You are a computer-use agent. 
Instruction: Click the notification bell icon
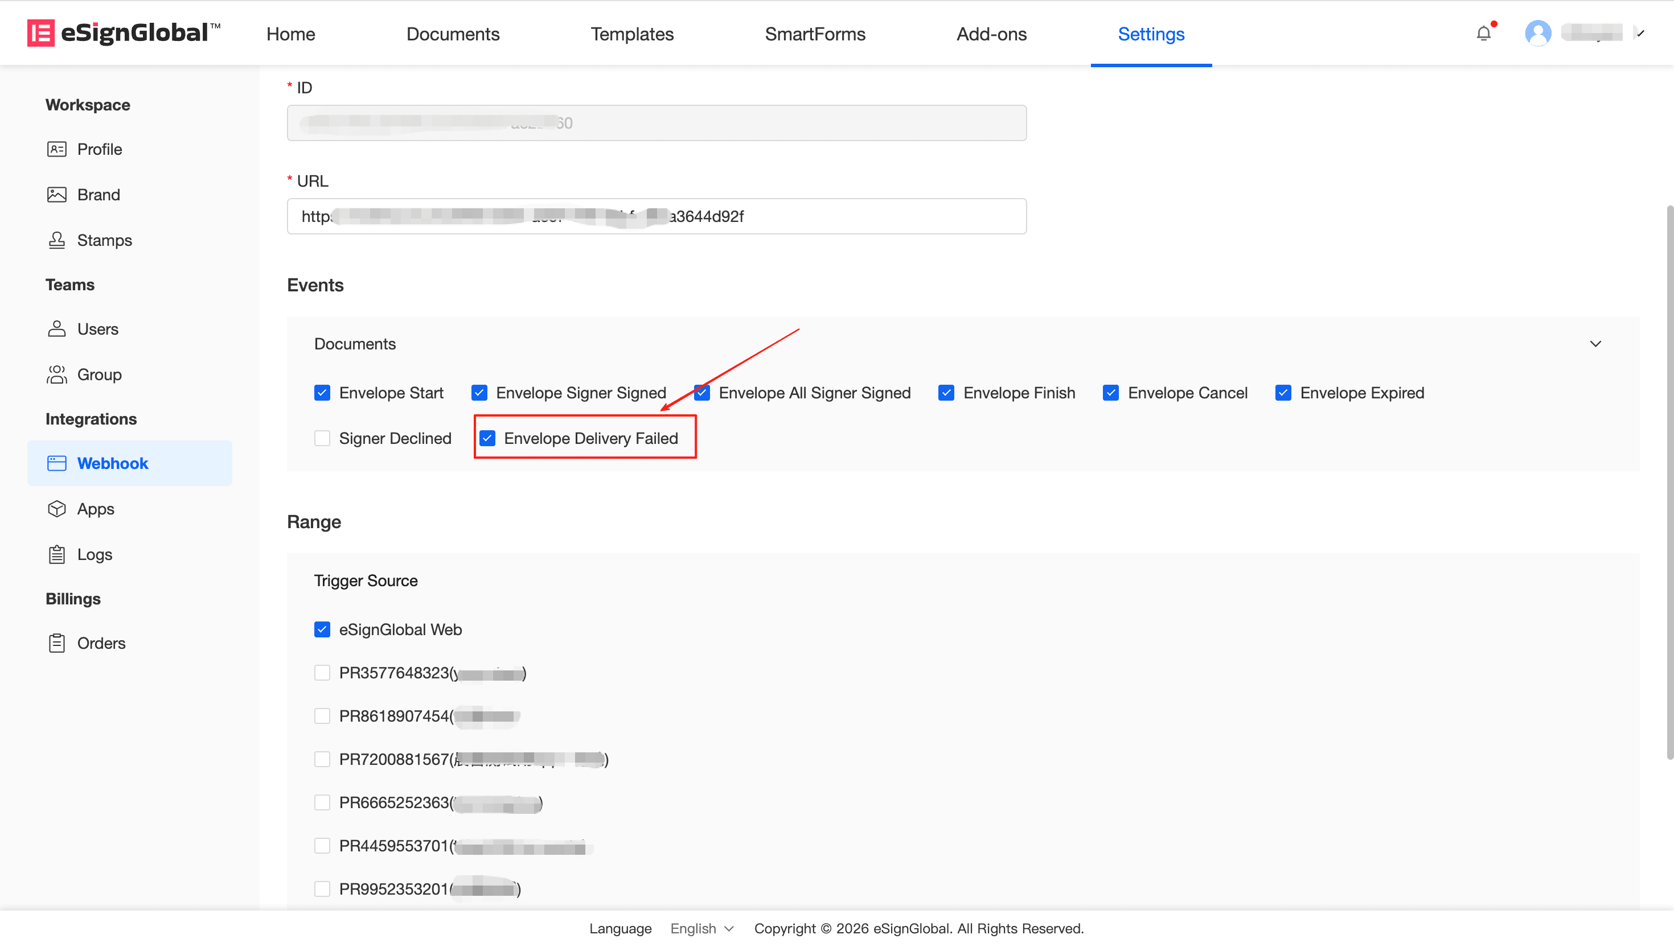pos(1483,33)
